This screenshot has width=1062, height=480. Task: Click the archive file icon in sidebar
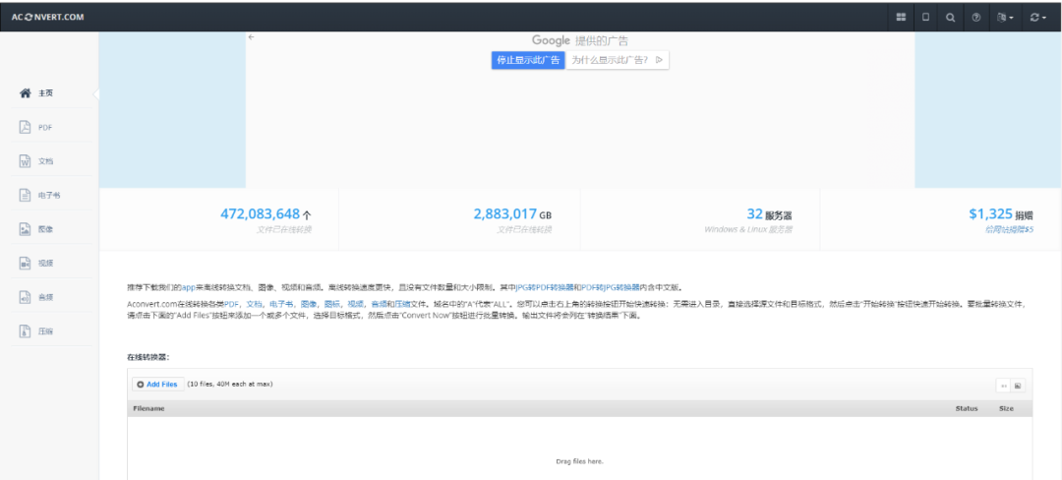(25, 331)
